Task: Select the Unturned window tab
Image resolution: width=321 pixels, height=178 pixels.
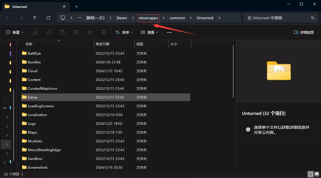Action: [36, 7]
